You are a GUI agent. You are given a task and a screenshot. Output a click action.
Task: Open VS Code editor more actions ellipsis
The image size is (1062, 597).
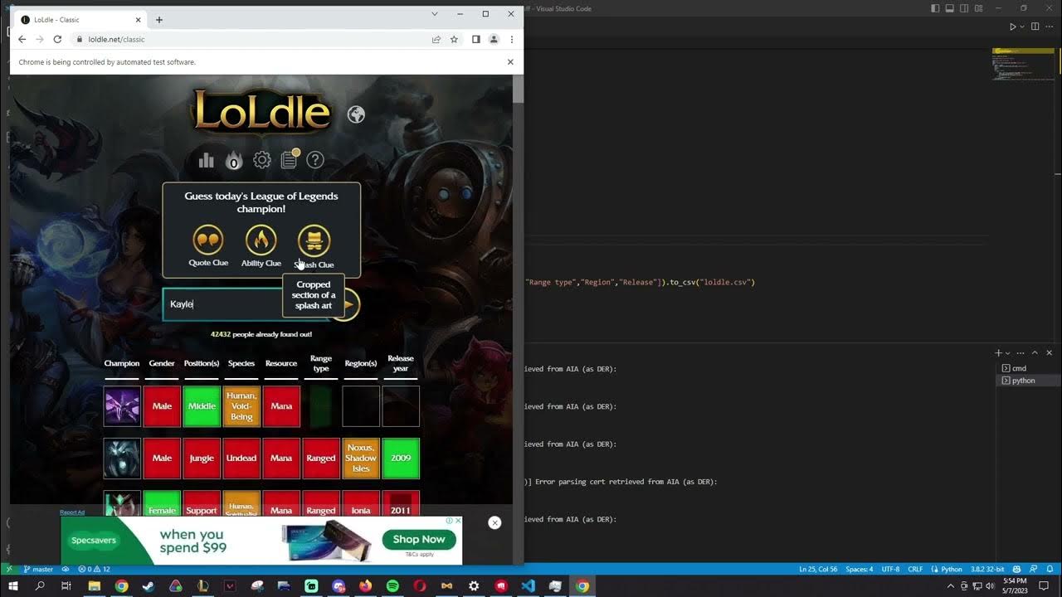(1050, 27)
